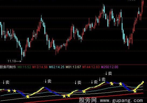Click the M62:14.25 moving average value
Screen dimensions: 147x103
point(57,67)
